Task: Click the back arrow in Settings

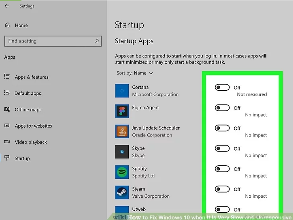Action: (7, 6)
